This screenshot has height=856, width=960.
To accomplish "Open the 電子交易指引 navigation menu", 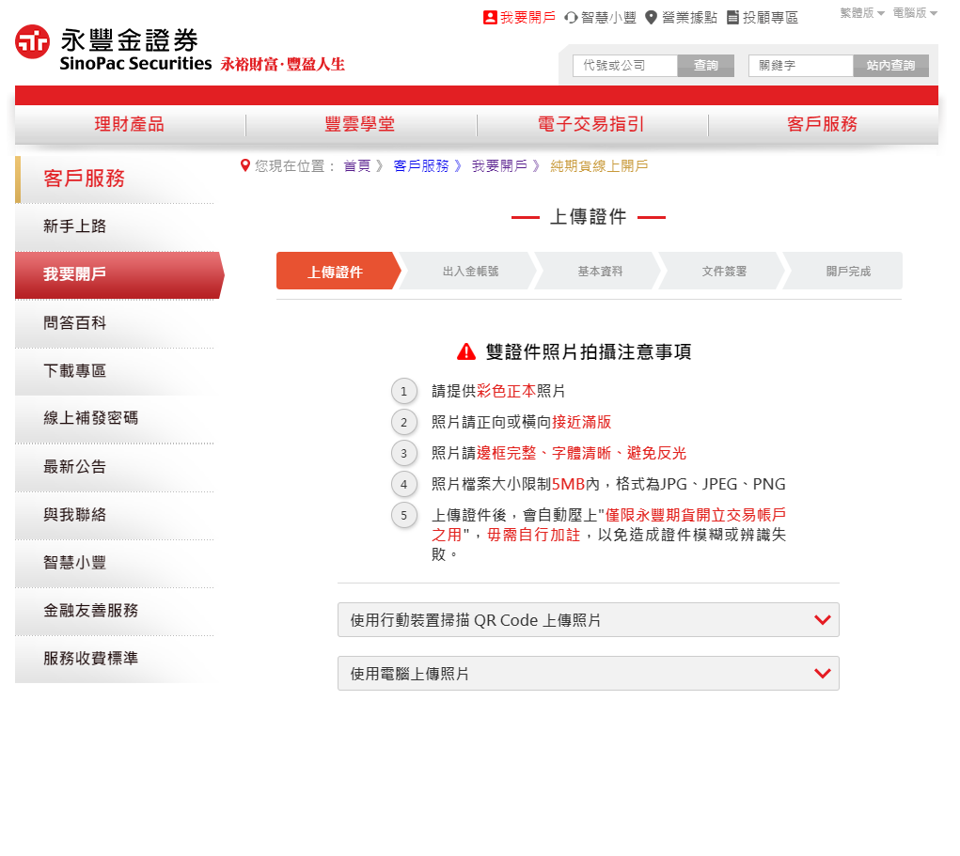I will coord(592,123).
